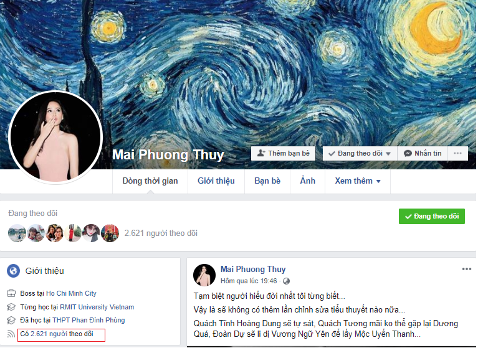
Task: Click the add-friend person icon
Action: 261,153
